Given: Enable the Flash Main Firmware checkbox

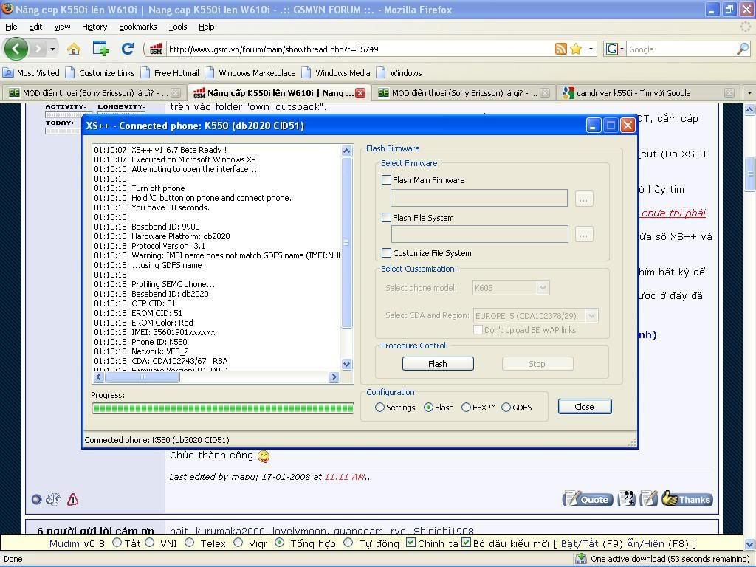Looking at the screenshot, I should click(x=386, y=179).
